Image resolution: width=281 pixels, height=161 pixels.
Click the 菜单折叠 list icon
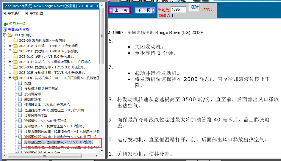click(26, 13)
